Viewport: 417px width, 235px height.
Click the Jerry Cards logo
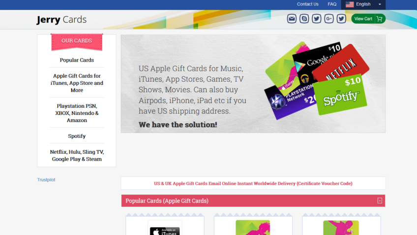[x=61, y=20]
